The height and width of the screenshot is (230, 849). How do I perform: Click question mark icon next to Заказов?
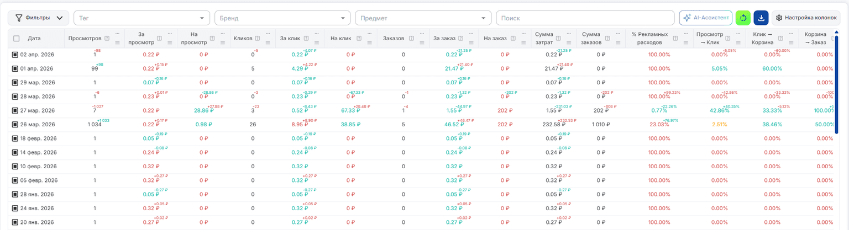click(410, 39)
